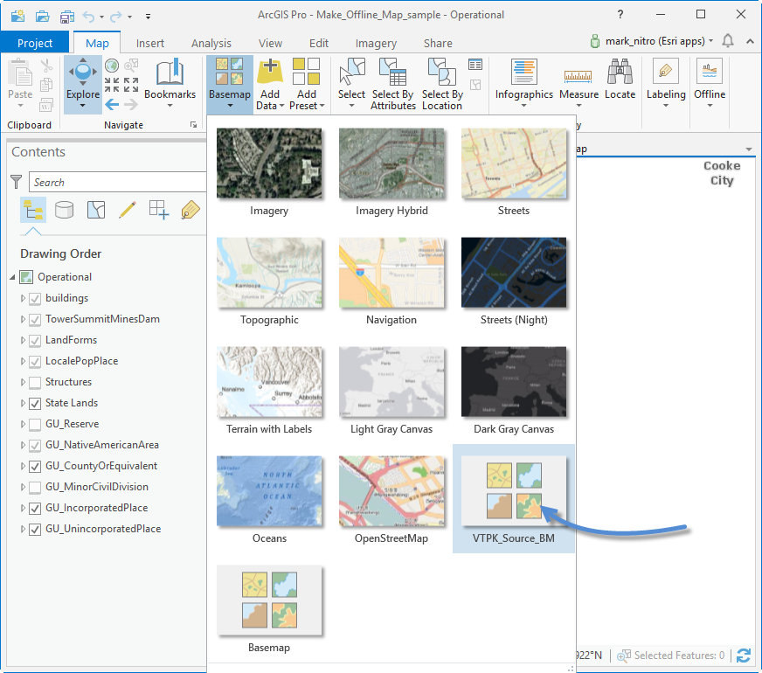Switch to List By Editing pencil view

[128, 210]
